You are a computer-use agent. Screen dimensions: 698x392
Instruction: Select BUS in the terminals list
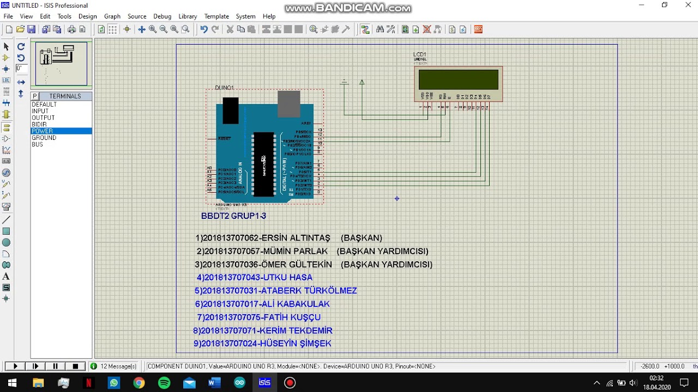pyautogui.click(x=61, y=144)
